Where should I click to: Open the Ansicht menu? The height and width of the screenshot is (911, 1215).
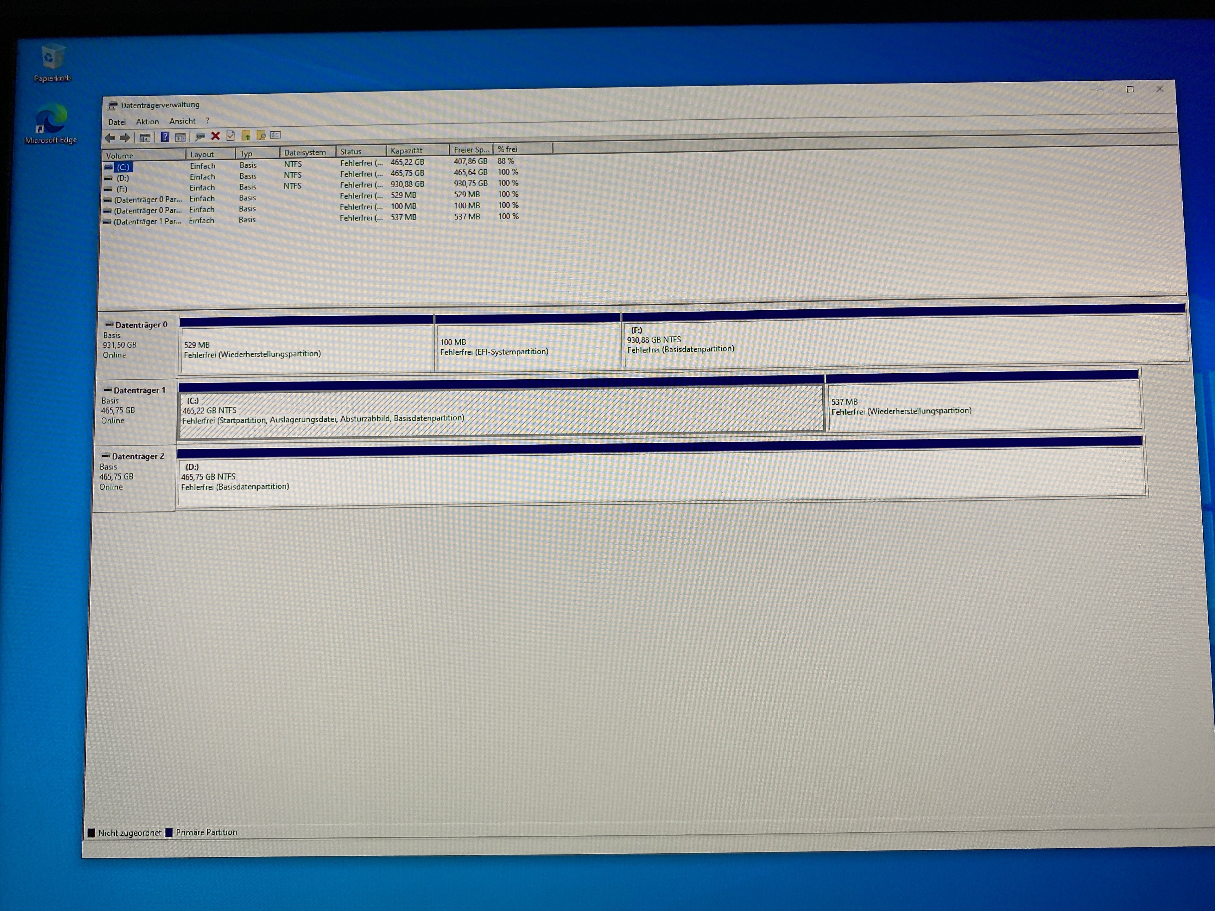click(x=182, y=121)
